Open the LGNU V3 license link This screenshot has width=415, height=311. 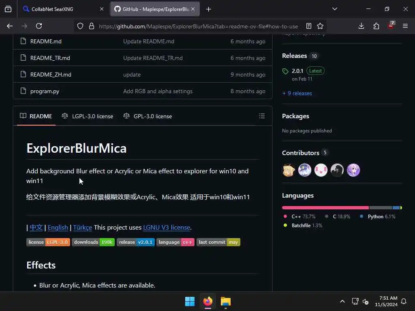(x=167, y=228)
